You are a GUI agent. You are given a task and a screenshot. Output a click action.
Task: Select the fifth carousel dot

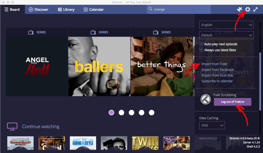(x=152, y=113)
